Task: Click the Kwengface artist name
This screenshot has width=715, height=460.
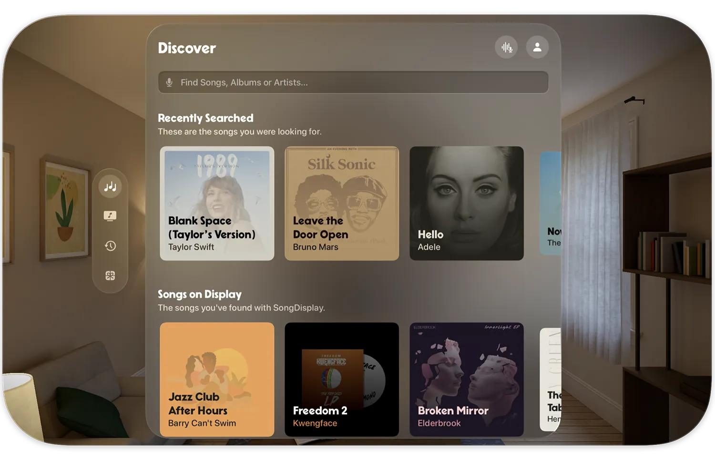Action: pyautogui.click(x=315, y=423)
